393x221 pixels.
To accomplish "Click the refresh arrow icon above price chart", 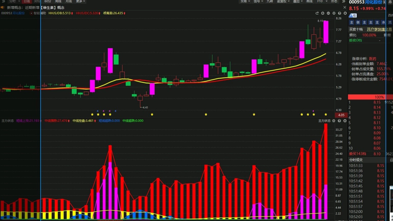I will [317, 13].
